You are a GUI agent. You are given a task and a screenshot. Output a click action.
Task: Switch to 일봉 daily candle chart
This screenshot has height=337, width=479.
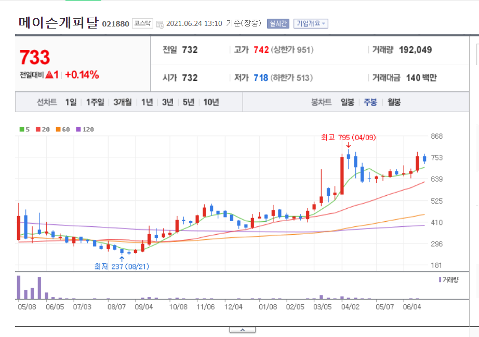point(348,102)
